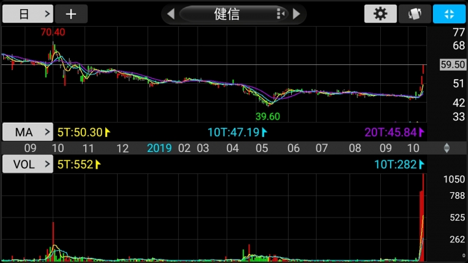Image resolution: width=468 pixels, height=263 pixels.
Task: Open VOL indicator selector
Action: pyautogui.click(x=28, y=164)
